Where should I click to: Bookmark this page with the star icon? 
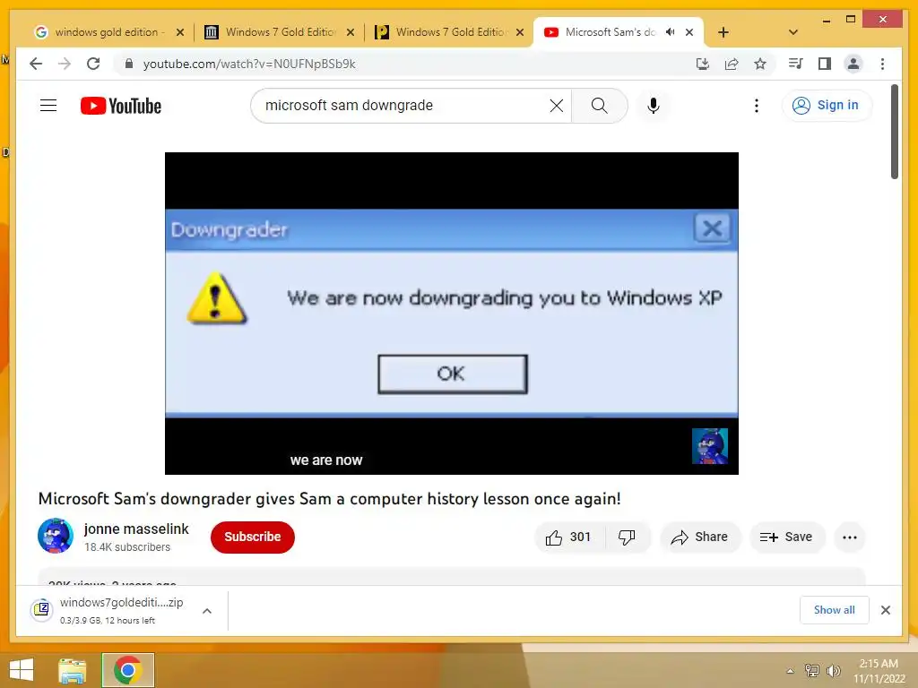click(760, 64)
